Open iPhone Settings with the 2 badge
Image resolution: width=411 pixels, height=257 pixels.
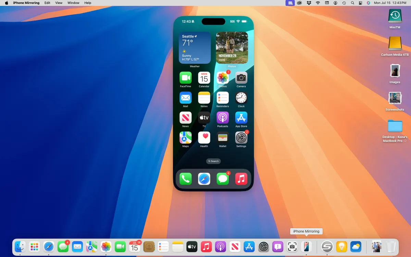pos(241,137)
